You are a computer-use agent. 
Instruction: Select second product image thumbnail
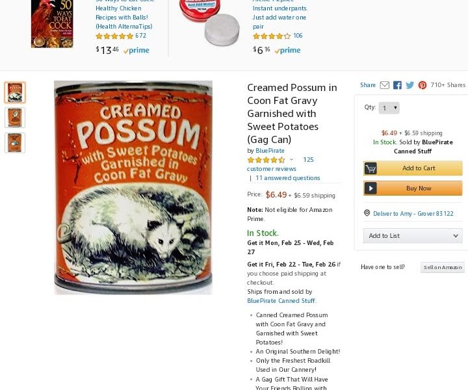(x=15, y=118)
